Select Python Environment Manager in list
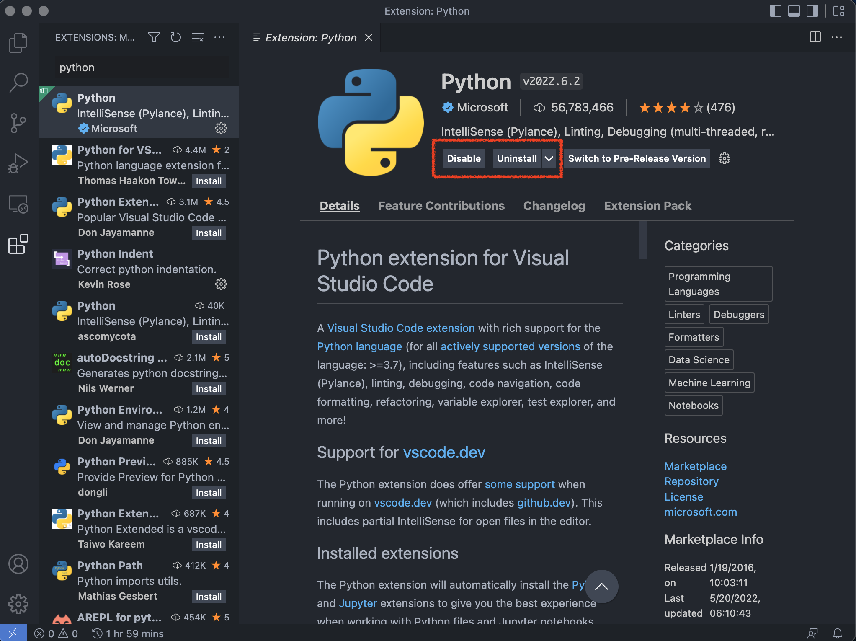 pos(139,425)
